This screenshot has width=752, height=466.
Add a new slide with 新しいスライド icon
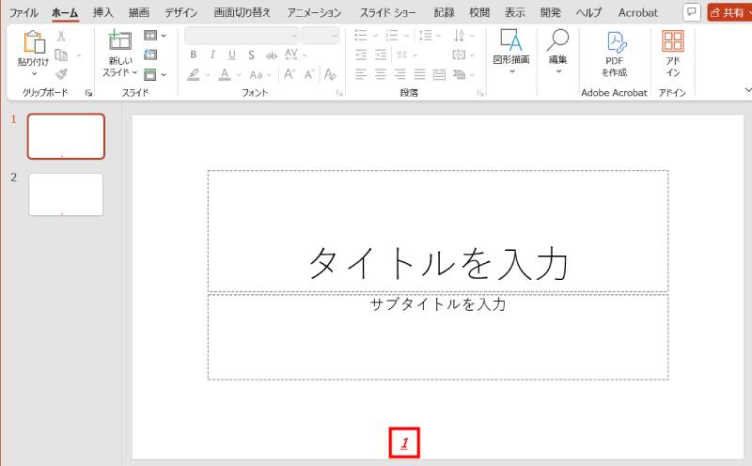(119, 39)
